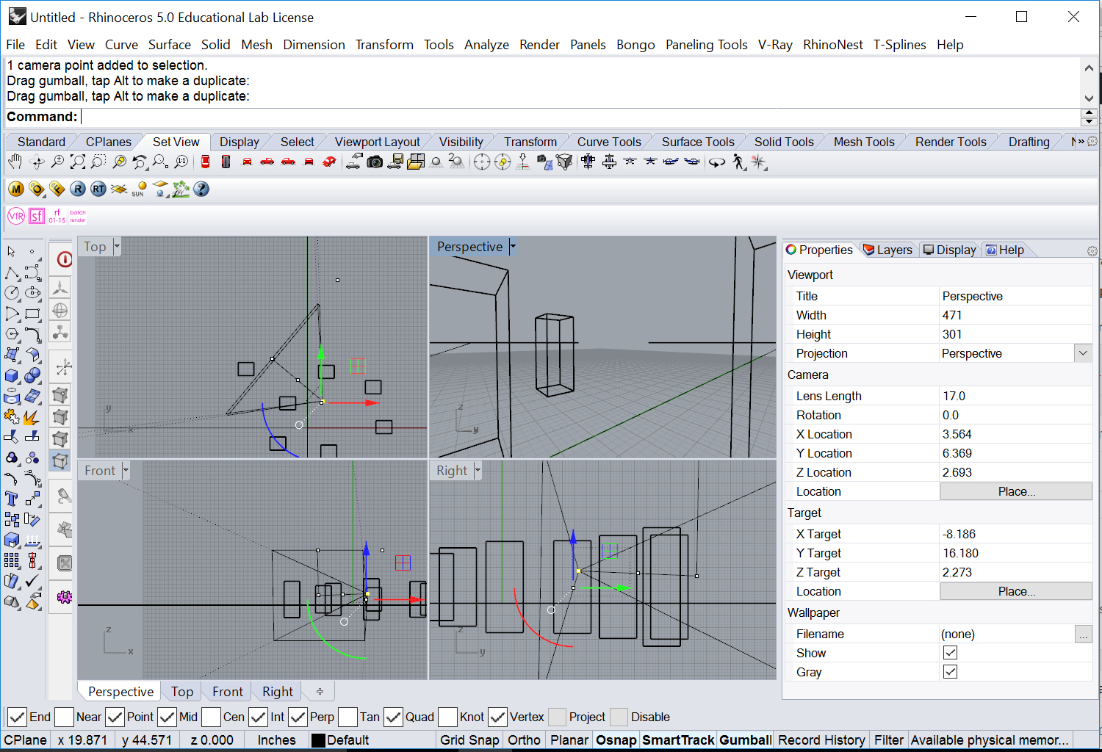1102x752 pixels.
Task: Select the Box solid tool
Action: 12,376
